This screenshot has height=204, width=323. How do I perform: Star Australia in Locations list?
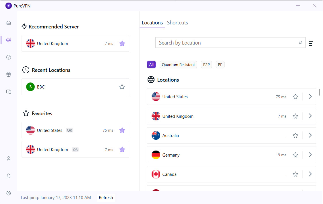click(x=295, y=135)
